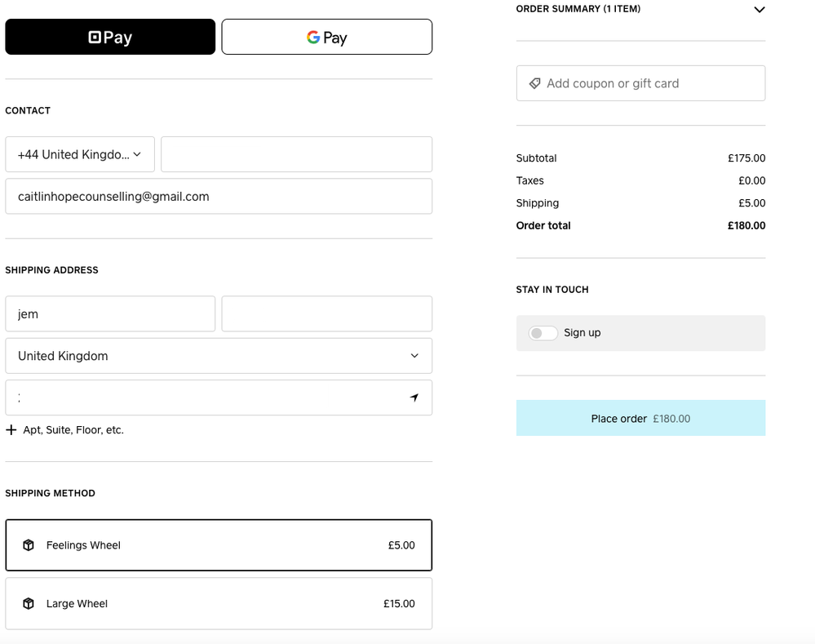
Task: Enable the Sign up toggle
Action: 543,333
